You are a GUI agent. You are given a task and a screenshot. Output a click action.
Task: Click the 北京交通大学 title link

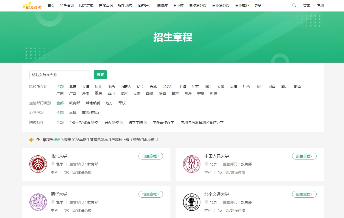point(217,194)
